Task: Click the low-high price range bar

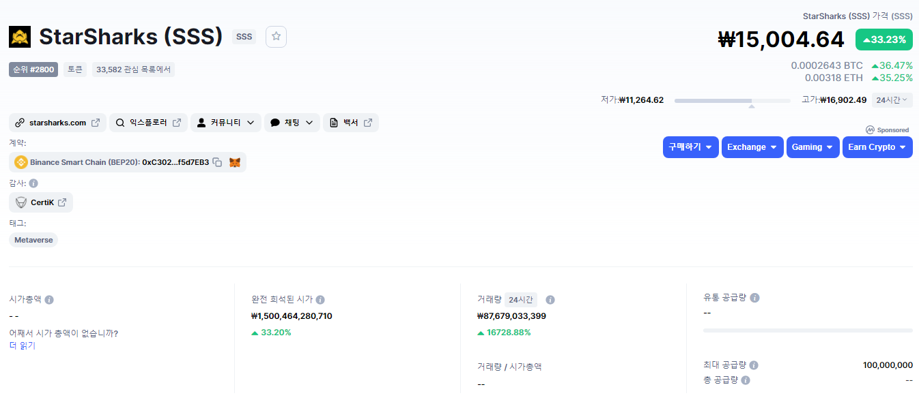Action: pyautogui.click(x=732, y=101)
